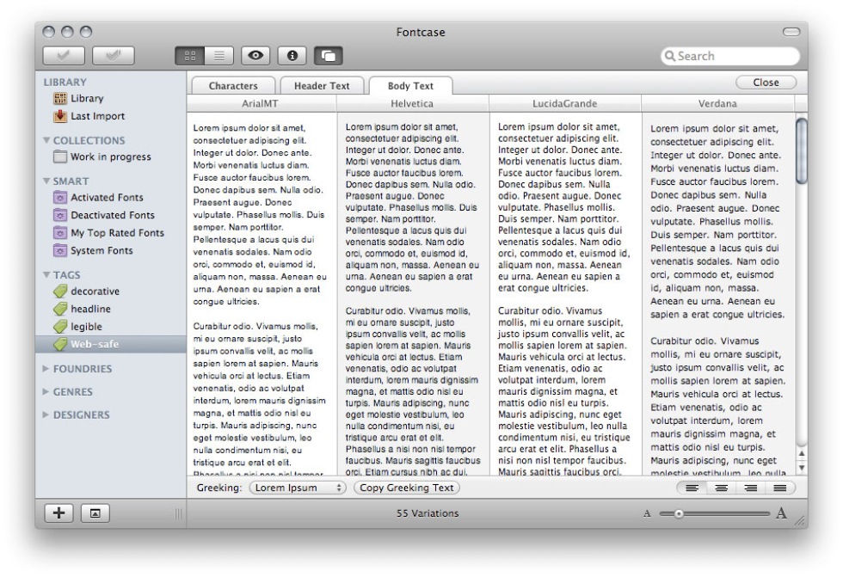Click the Search field
This screenshot has height=577, width=843.
click(x=729, y=57)
